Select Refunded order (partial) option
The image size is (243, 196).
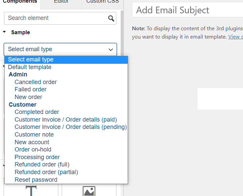46,172
